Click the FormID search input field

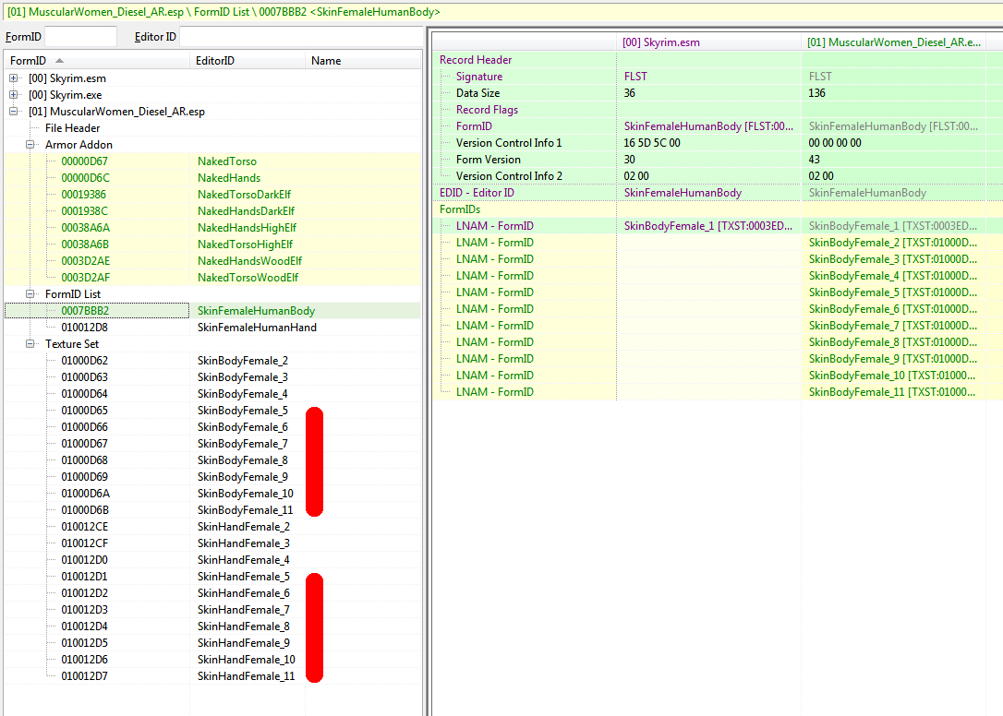point(80,37)
